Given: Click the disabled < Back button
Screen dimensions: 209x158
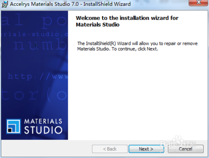Looking at the screenshot, I should (110, 149).
